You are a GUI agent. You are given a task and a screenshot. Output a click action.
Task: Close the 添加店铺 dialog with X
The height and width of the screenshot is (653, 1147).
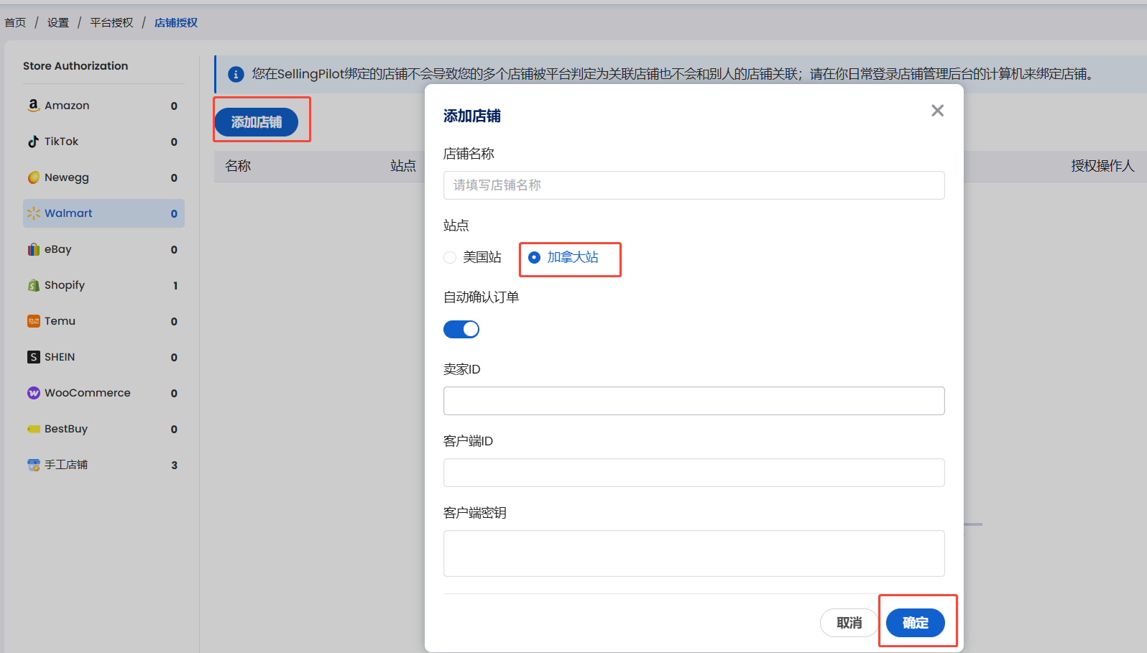coord(937,111)
